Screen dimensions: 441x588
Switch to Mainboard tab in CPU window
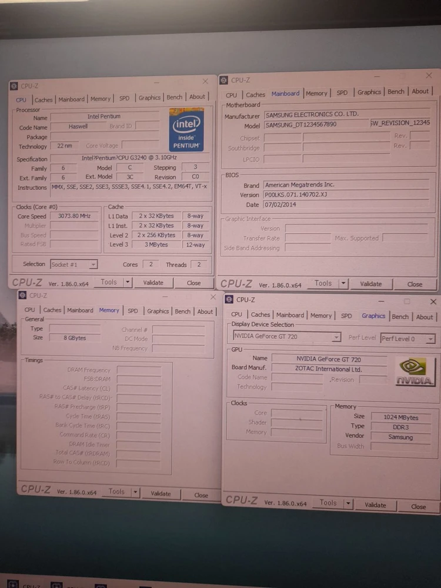click(x=71, y=99)
